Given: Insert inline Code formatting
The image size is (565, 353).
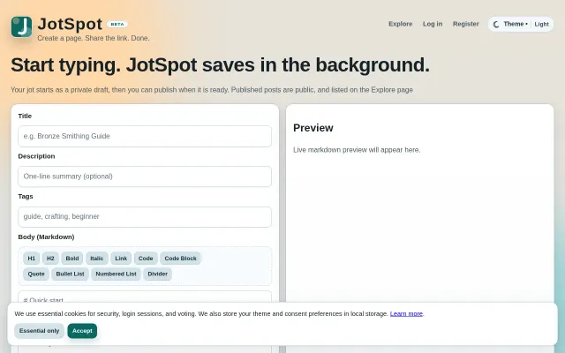Looking at the screenshot, I should point(146,259).
